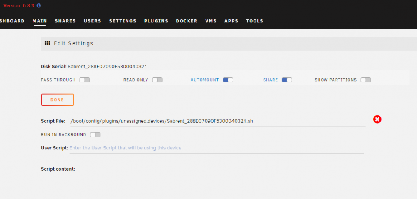Enable the Show Partitions switch
This screenshot has height=199, width=417.
[x=366, y=80]
